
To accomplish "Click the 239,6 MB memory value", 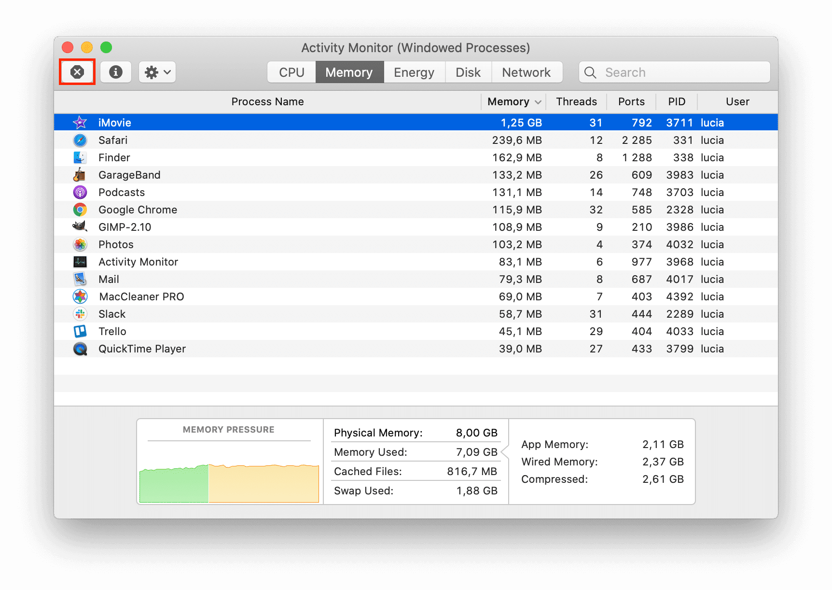I will click(x=517, y=140).
